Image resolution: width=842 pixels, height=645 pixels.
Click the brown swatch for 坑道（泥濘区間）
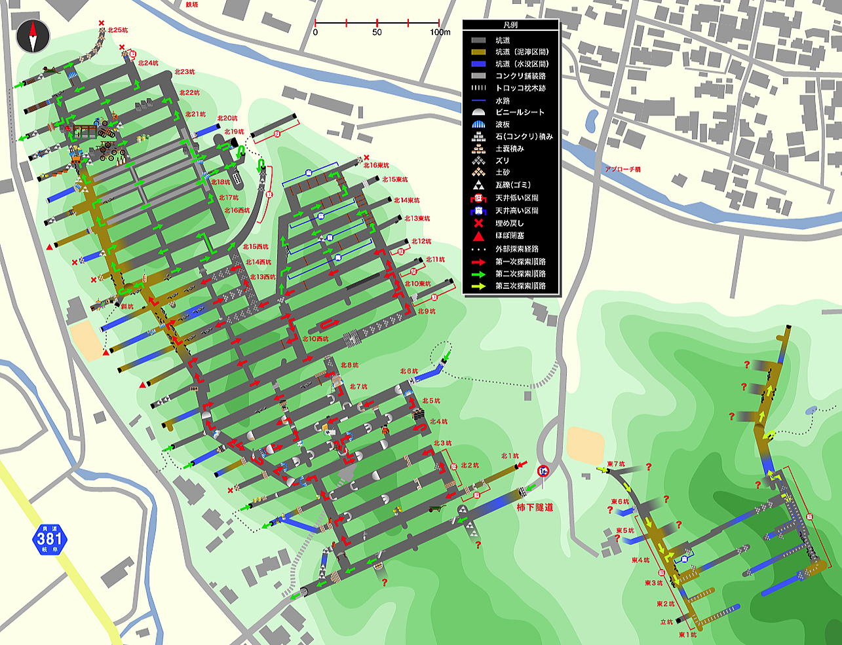pos(479,51)
